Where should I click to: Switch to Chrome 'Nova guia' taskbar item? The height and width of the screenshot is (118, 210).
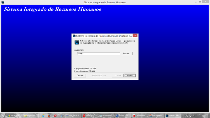15,116
